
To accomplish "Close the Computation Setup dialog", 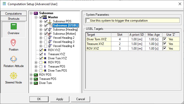I will pos(180,4).
